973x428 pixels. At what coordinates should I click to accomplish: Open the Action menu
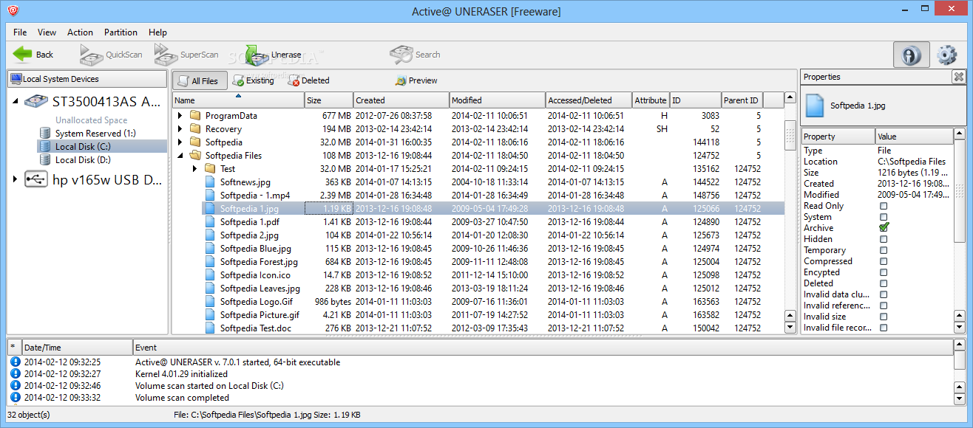click(80, 32)
